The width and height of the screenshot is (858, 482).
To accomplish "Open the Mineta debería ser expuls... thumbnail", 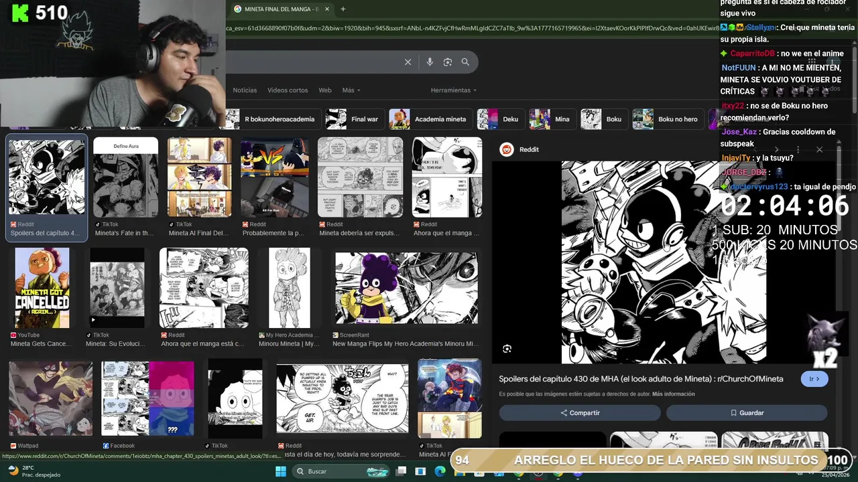I will tap(361, 177).
